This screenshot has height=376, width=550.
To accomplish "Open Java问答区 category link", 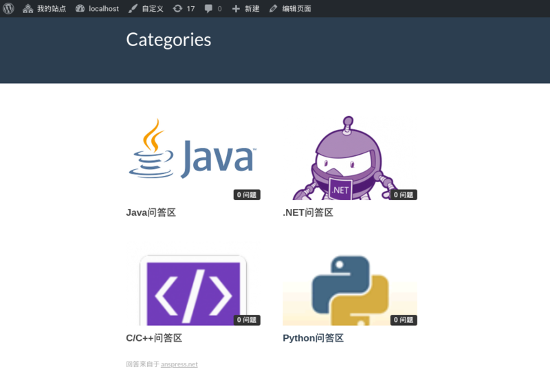I will 151,212.
